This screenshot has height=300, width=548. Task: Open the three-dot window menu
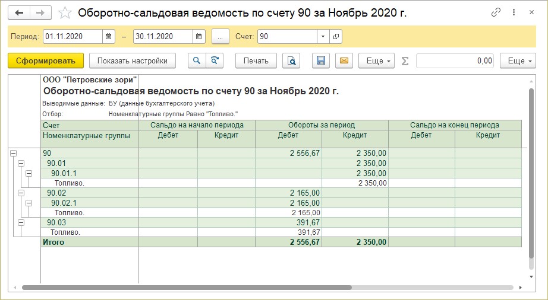514,12
